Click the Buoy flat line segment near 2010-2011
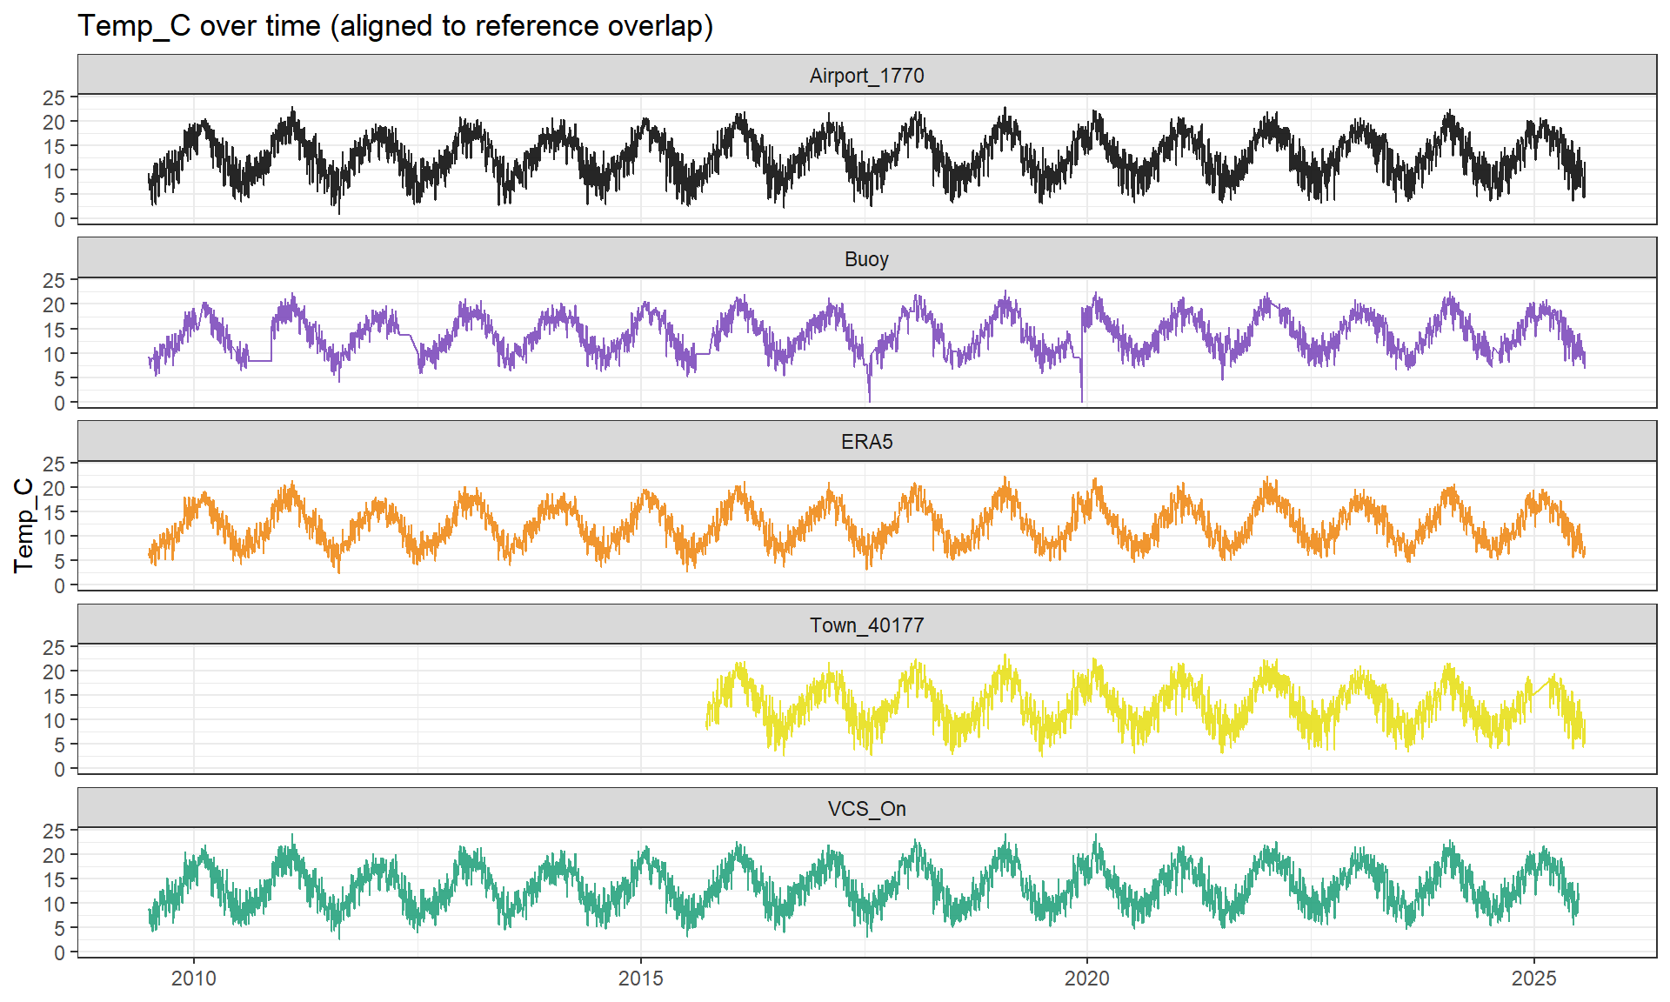 coord(259,360)
